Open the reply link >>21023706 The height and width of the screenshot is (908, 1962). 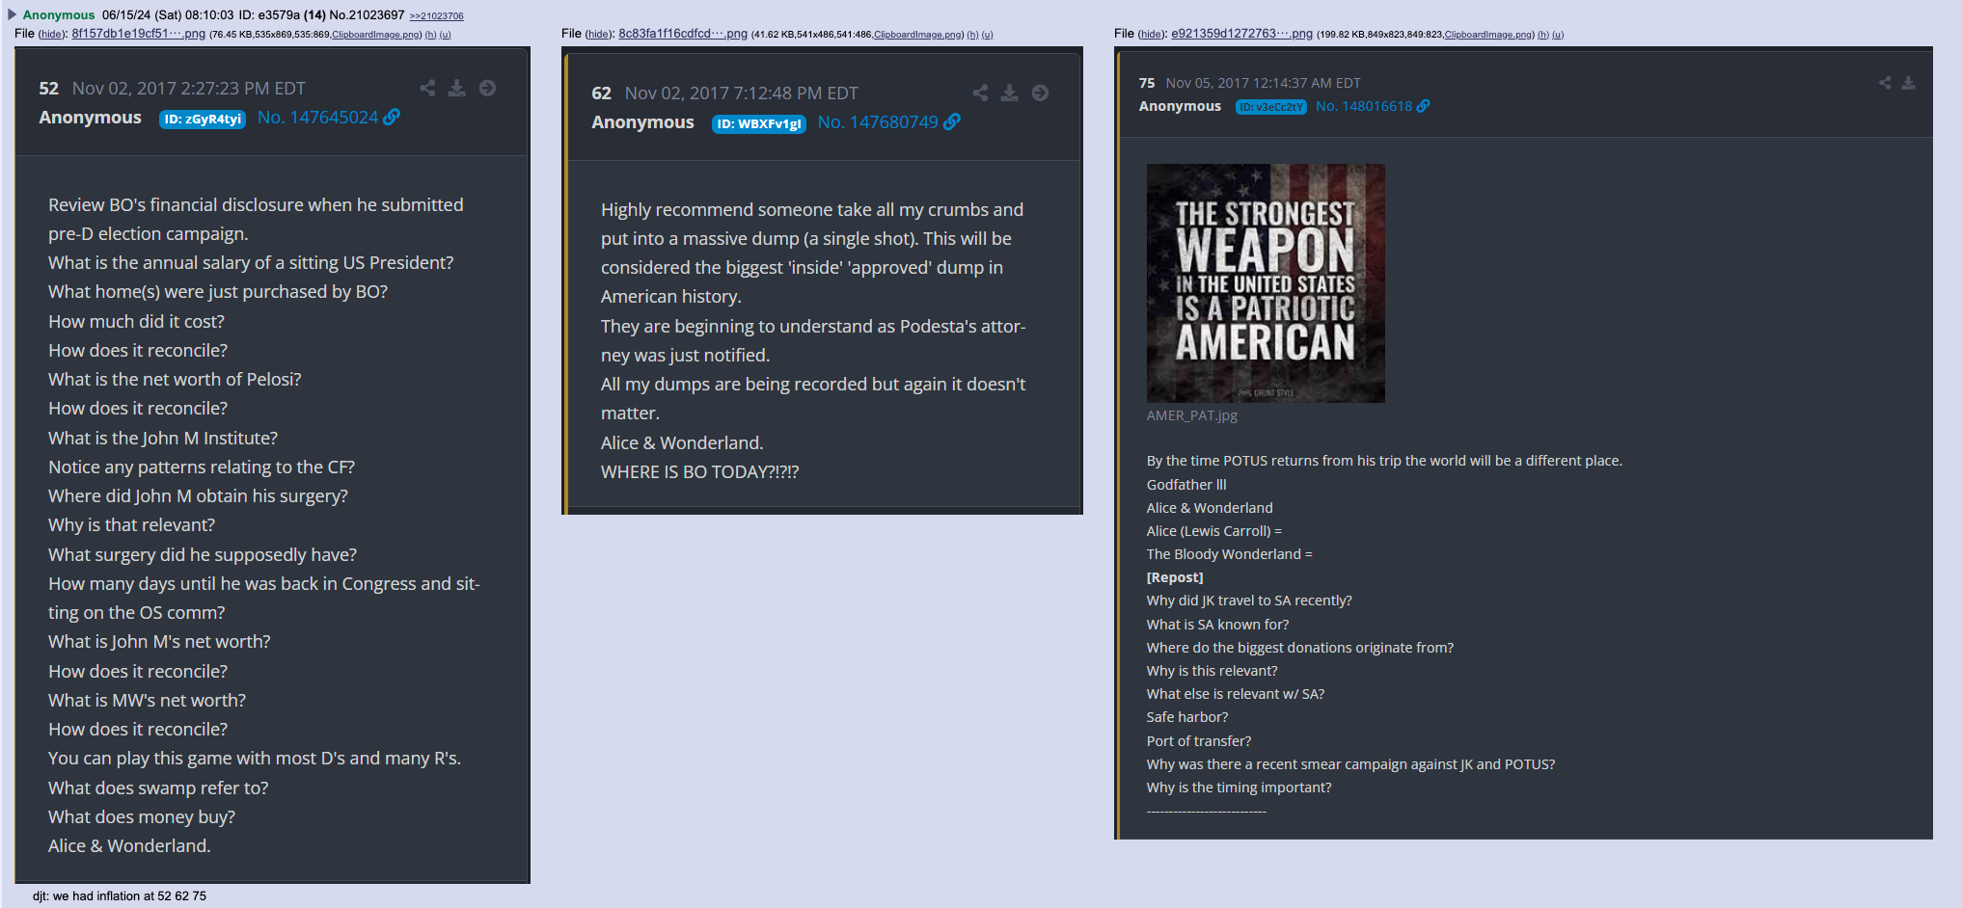coord(436,15)
